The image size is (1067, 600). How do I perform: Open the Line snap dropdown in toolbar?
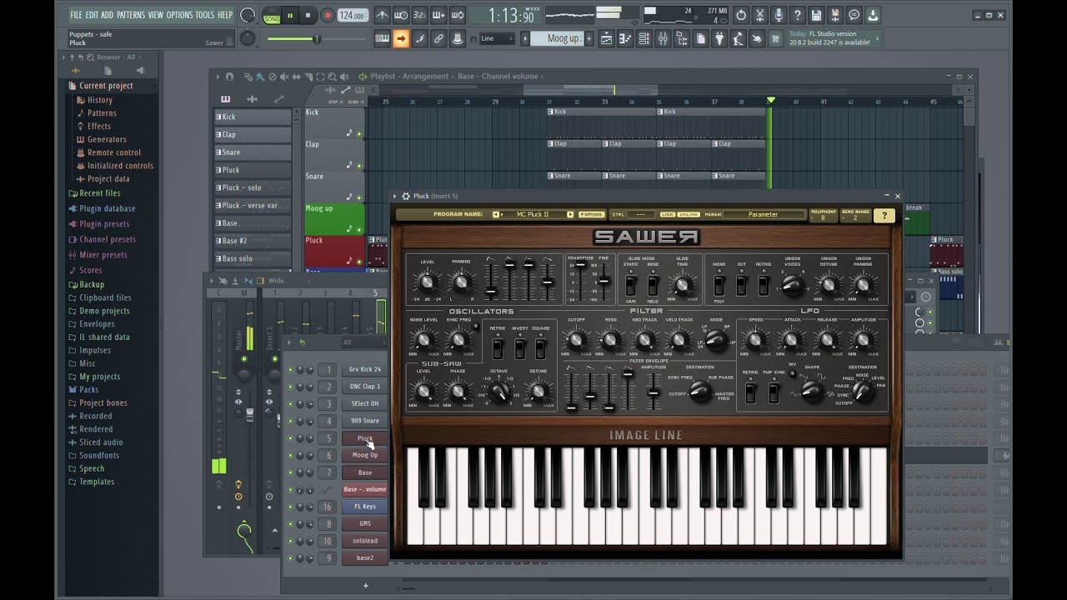pyautogui.click(x=497, y=38)
